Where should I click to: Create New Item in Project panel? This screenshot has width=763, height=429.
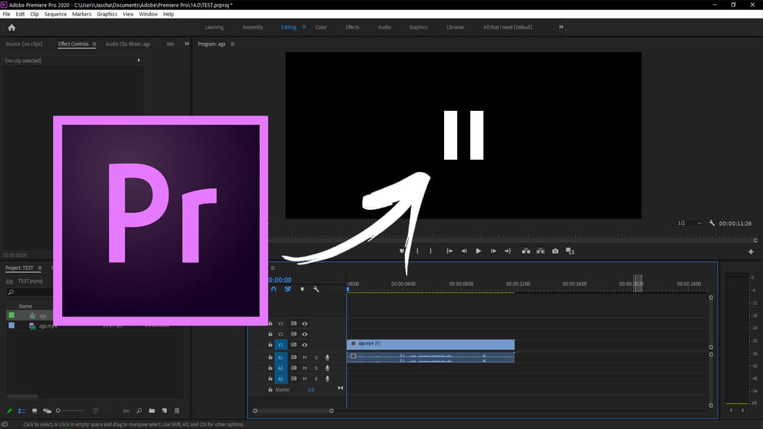click(165, 411)
